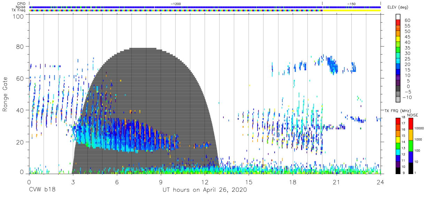Image resolution: width=428 pixels, height=197 pixels.
Task: Pick the green 30–35 ELEV colorbar segment
Action: pyautogui.click(x=398, y=50)
